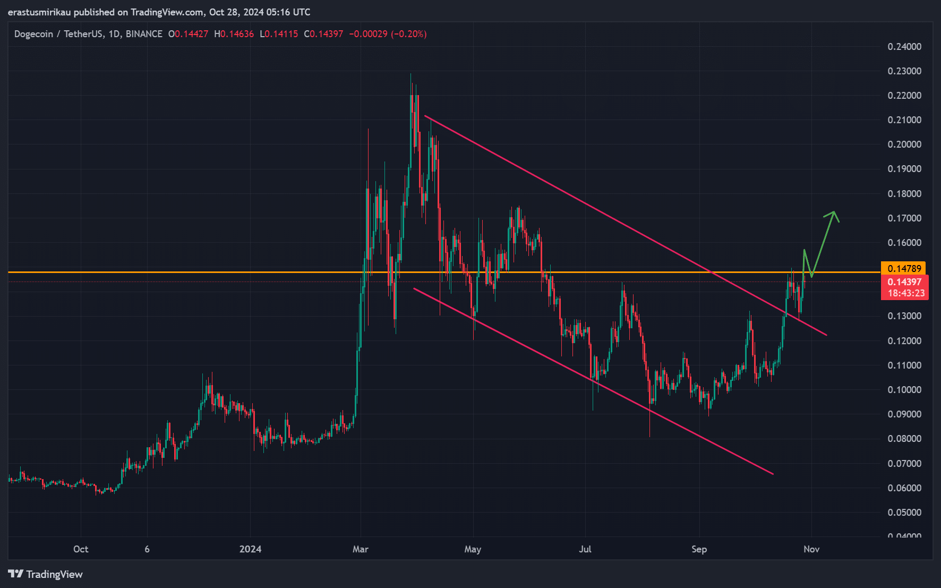Click the 0.24000 price axis label
Image resolution: width=941 pixels, height=588 pixels.
coord(904,47)
